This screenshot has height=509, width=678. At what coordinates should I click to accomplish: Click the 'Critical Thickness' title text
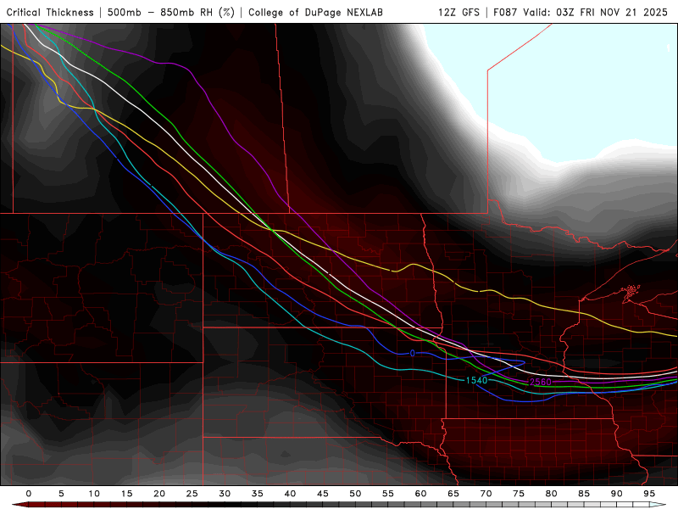50,12
